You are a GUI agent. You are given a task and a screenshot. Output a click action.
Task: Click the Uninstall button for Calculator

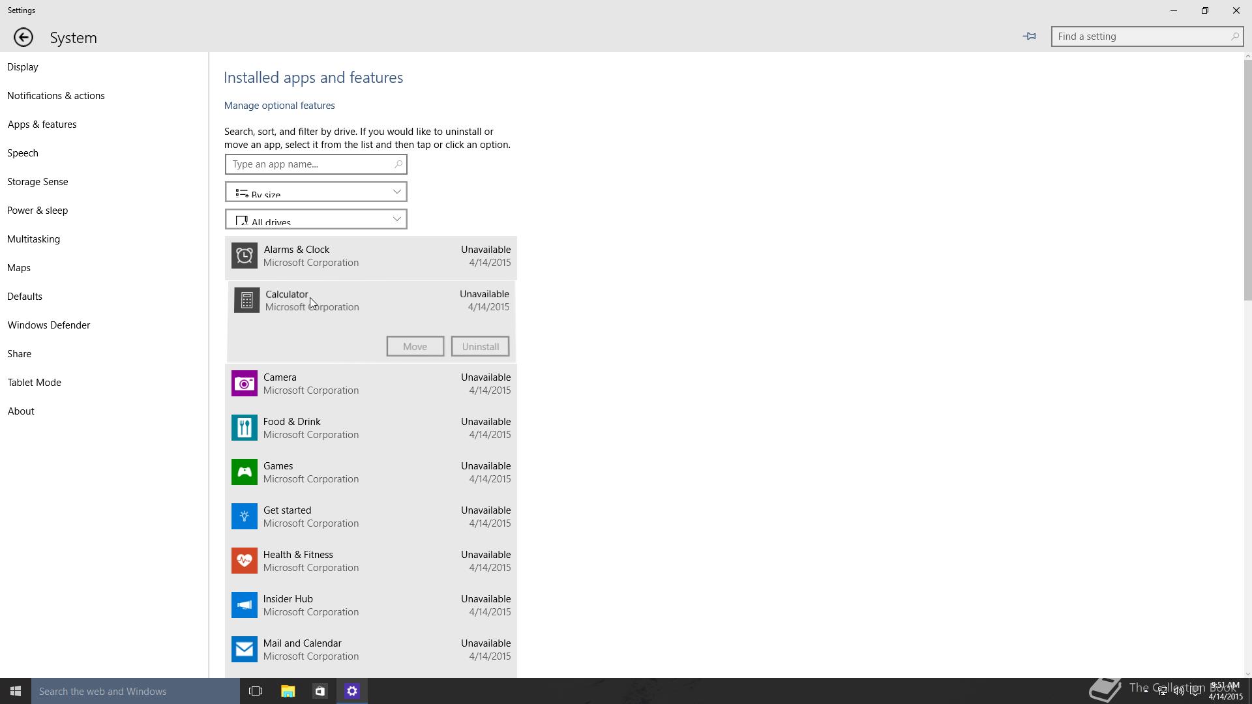point(481,346)
